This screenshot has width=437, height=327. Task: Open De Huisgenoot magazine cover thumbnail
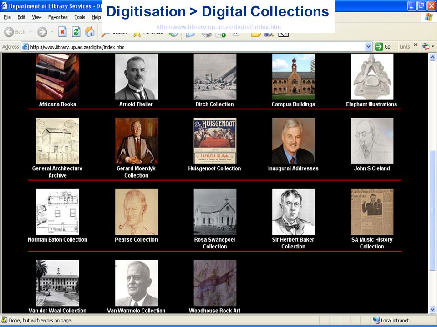point(215,141)
